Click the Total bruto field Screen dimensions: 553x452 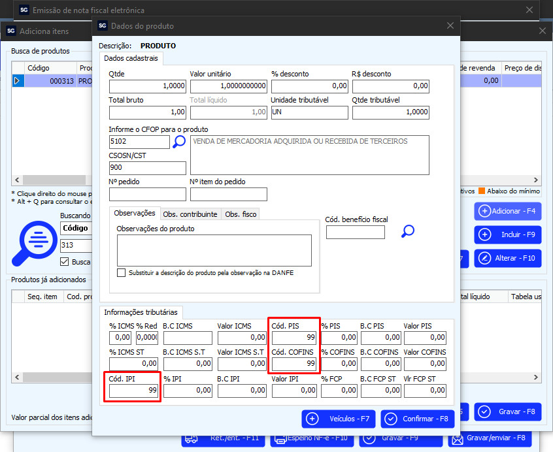point(148,112)
